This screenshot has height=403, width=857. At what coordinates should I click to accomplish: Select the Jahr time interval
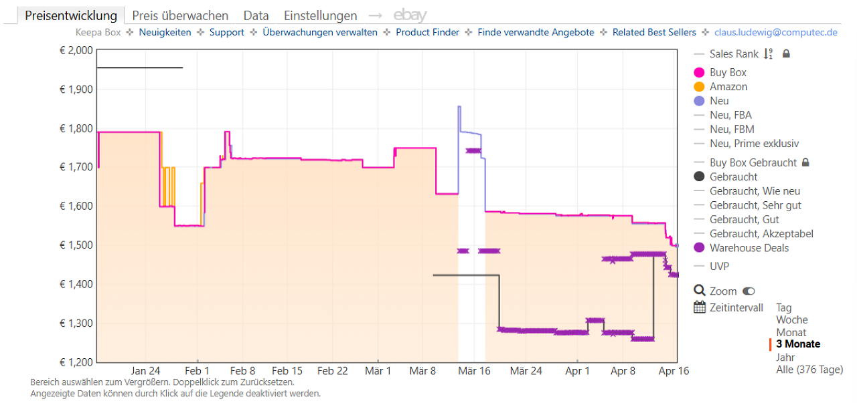tap(786, 357)
